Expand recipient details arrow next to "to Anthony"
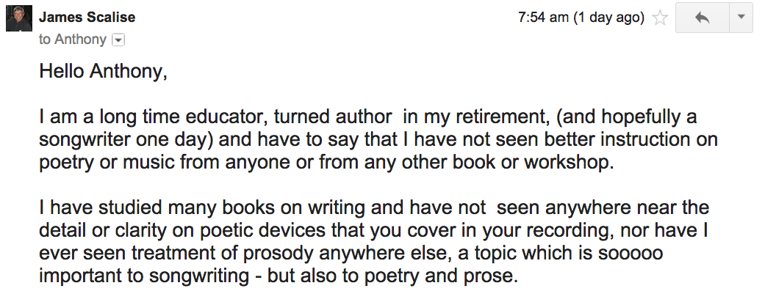 click(x=117, y=40)
